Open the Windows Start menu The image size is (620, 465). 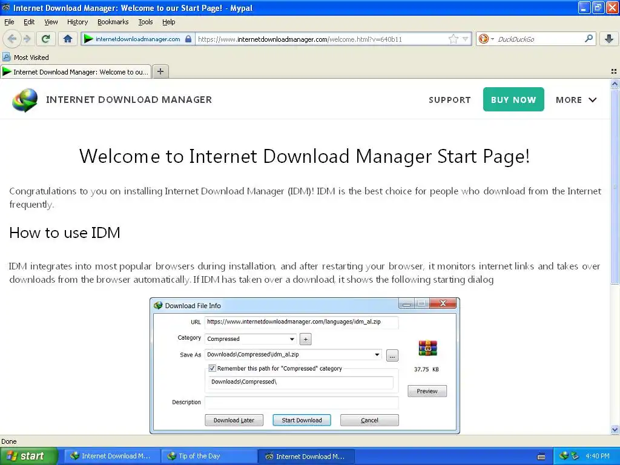[28, 456]
